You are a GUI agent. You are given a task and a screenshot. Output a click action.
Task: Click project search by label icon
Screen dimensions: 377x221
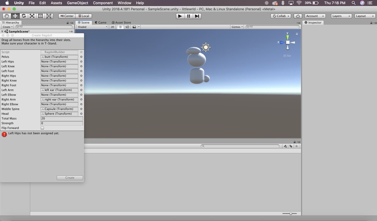(291, 146)
